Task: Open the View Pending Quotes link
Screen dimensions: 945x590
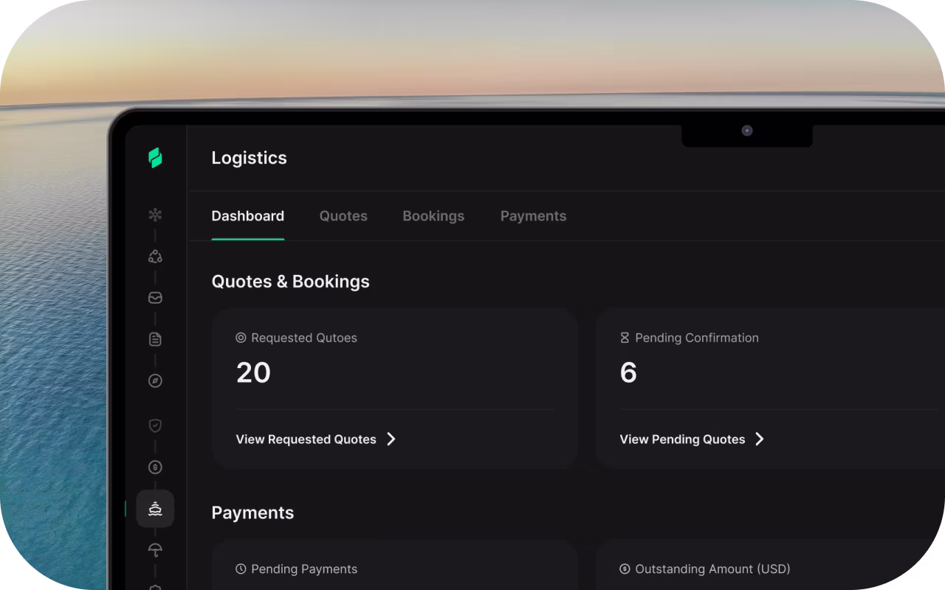Action: 693,440
